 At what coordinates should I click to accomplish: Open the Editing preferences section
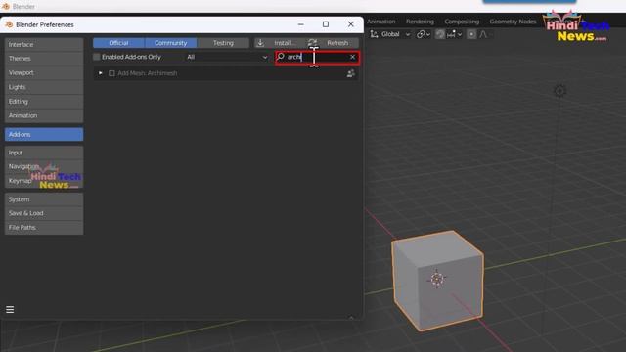pyautogui.click(x=44, y=102)
